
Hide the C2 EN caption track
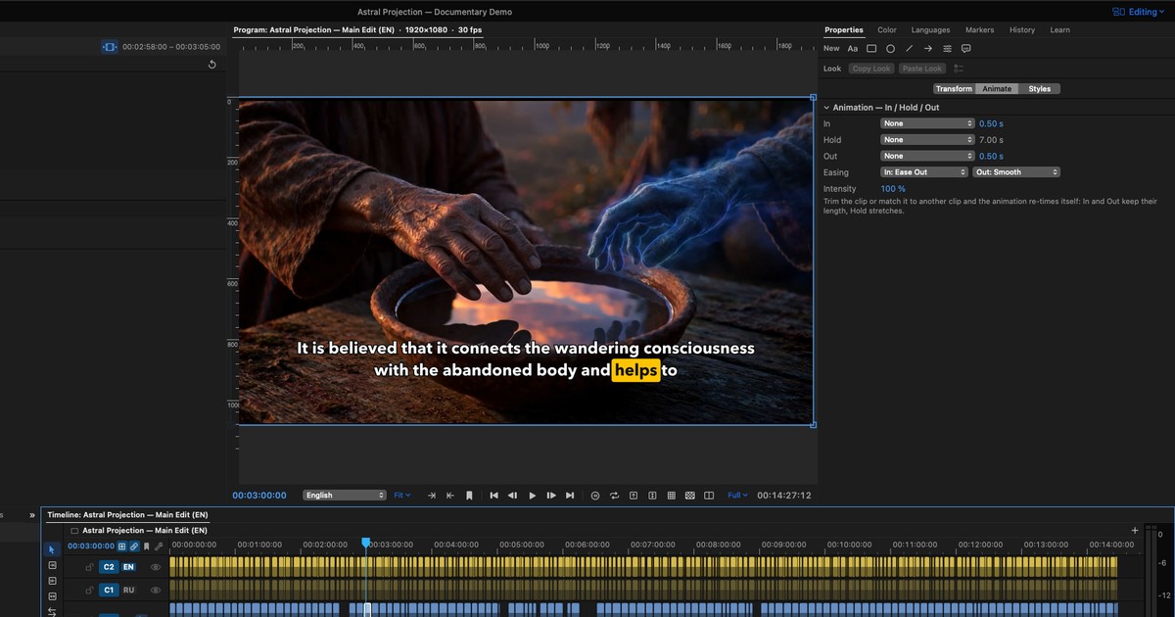pos(155,567)
